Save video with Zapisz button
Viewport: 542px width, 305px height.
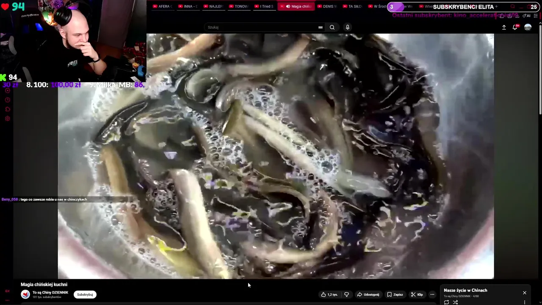coord(395,294)
